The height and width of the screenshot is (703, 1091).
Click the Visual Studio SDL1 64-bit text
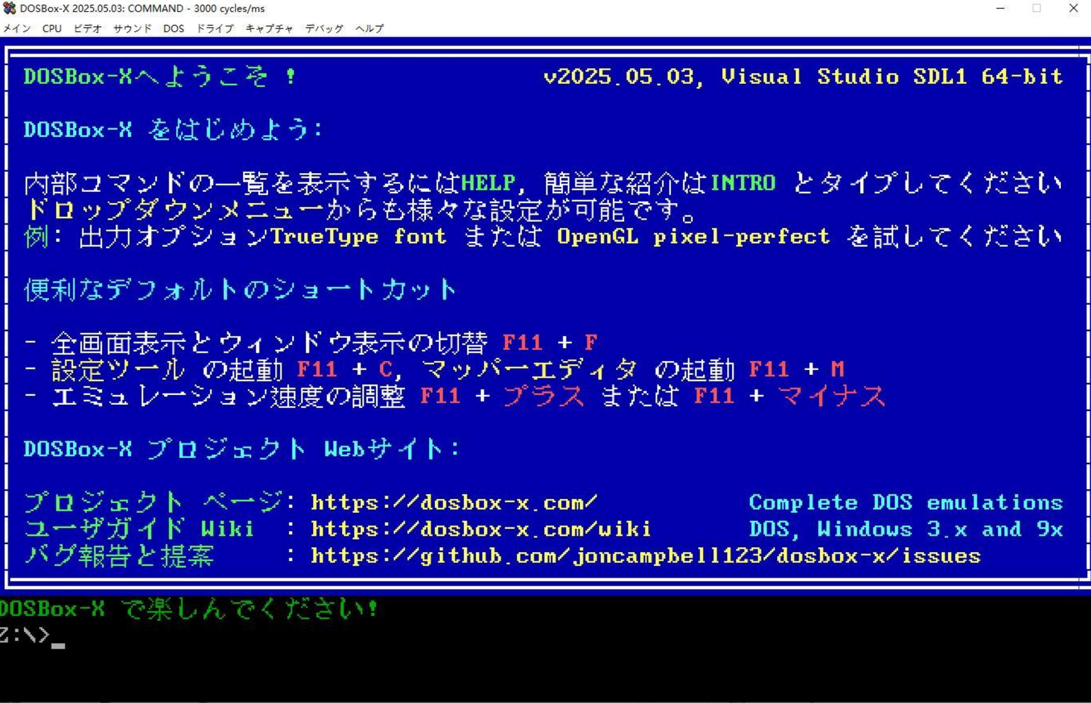pyautogui.click(x=892, y=77)
